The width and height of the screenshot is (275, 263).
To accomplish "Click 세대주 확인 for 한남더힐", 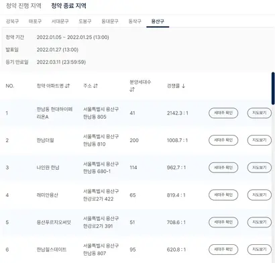I will point(223,140).
